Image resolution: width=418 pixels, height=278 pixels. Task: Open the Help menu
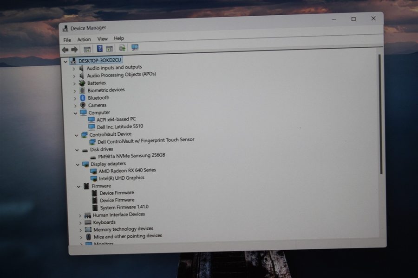click(119, 38)
